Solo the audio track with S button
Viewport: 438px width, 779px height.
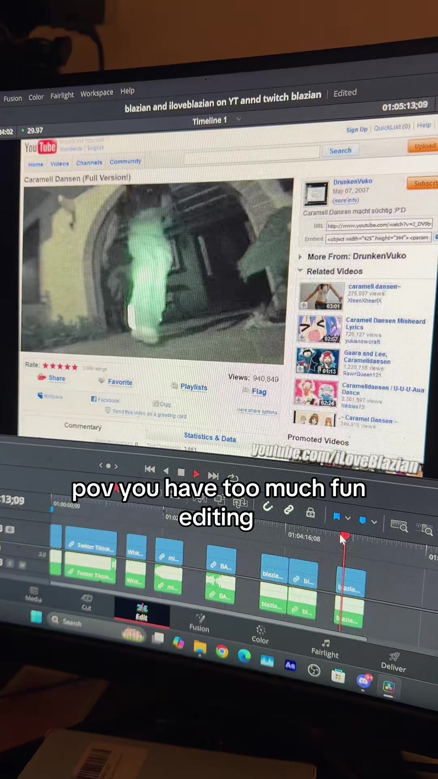pos(11,563)
